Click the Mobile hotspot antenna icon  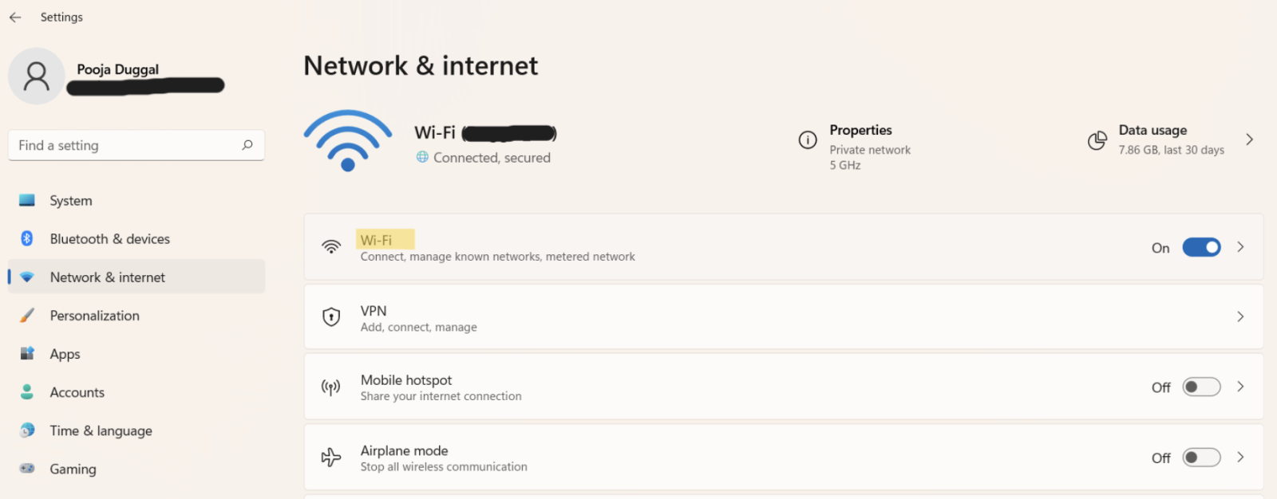(331, 387)
